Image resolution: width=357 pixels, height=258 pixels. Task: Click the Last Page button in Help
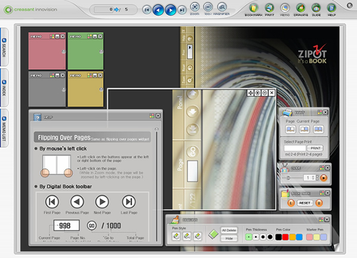click(x=129, y=202)
